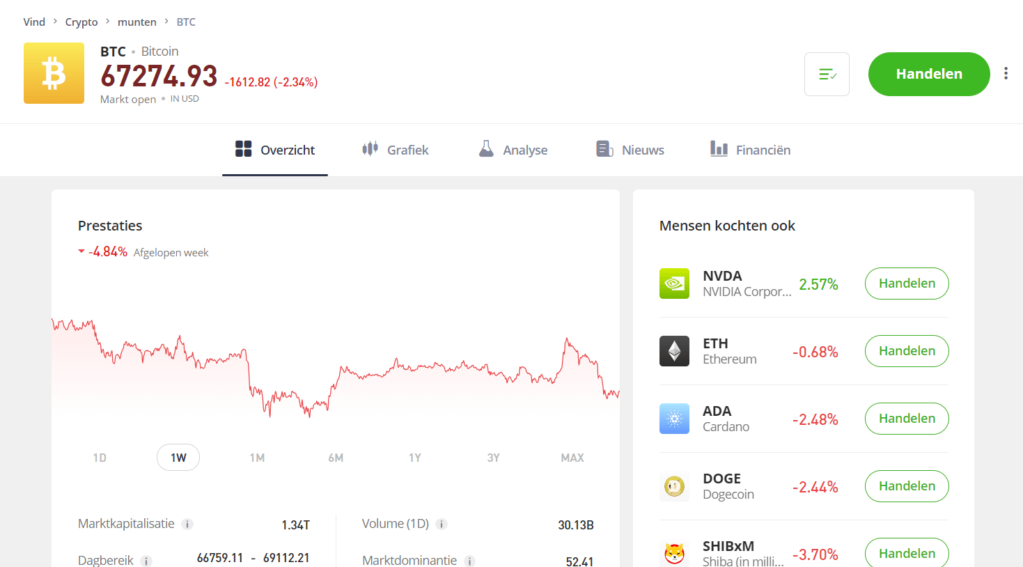The image size is (1023, 567).
Task: Click the Nieuws newspaper icon
Action: pos(604,148)
